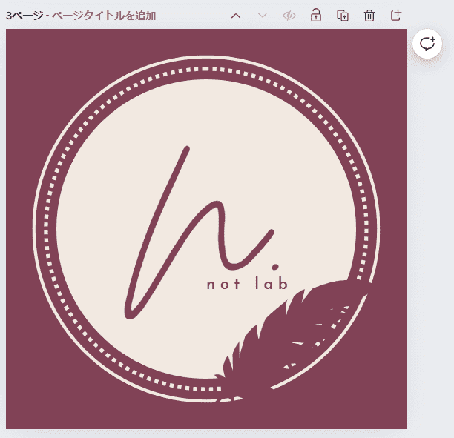Viewport: 454px width, 438px height.
Task: Toggle the page lock icon
Action: [x=316, y=16]
